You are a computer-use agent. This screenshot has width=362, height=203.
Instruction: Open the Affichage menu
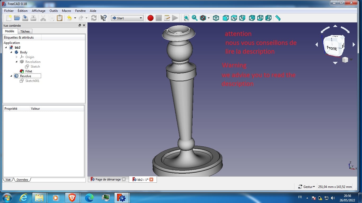(38, 11)
